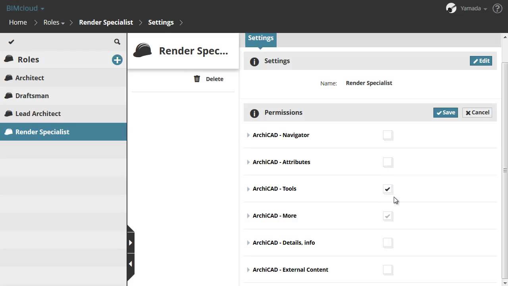Expand the ArchiCAD - Navigator section
Image resolution: width=508 pixels, height=286 pixels.
[248, 135]
